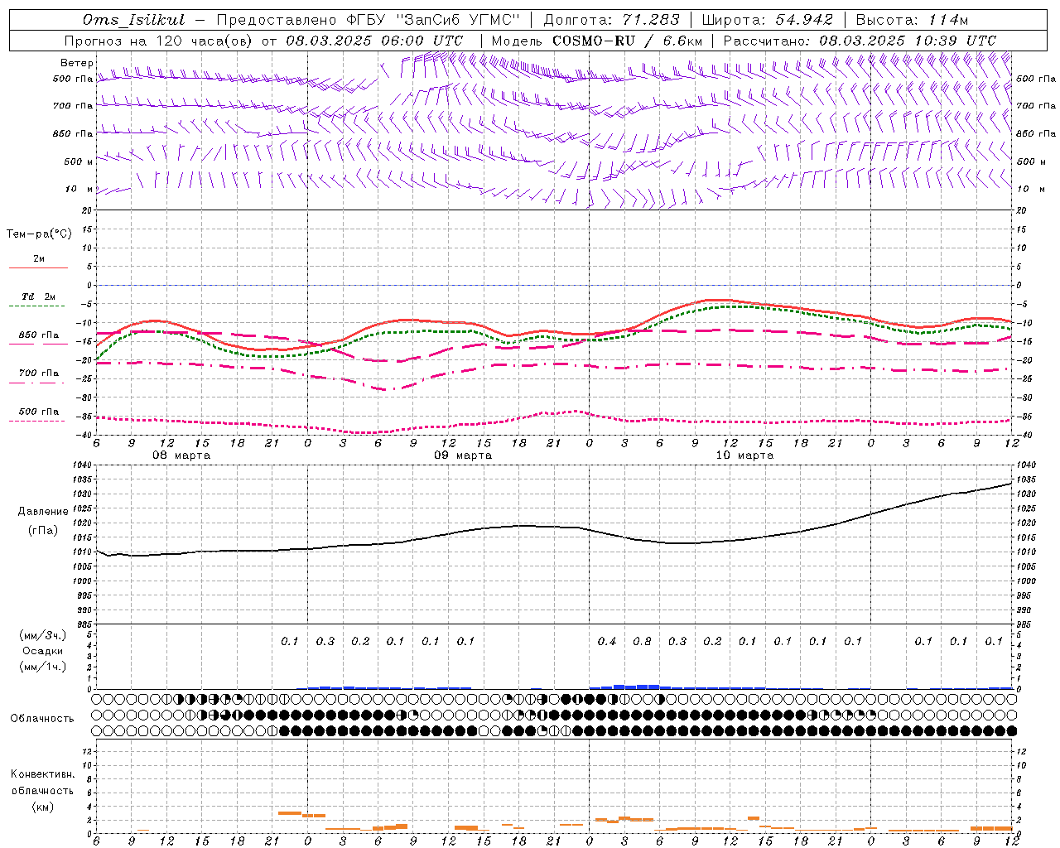Click the elevation text Высота: 114м
Image resolution: width=1060 pixels, height=848 pixels.
[912, 20]
